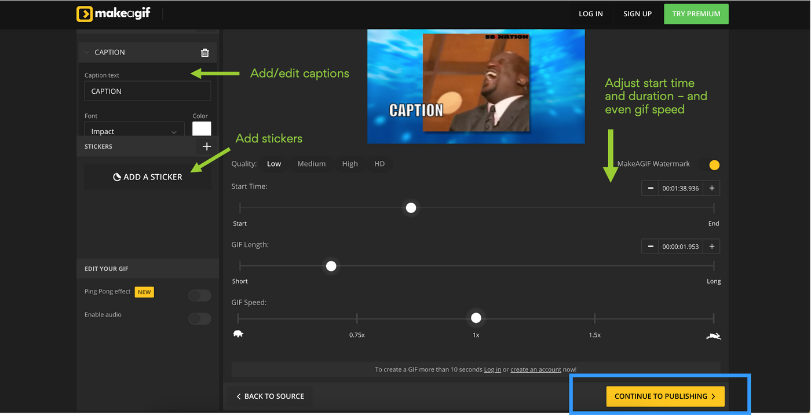
Task: Click the Start Time slider handle
Action: [411, 208]
